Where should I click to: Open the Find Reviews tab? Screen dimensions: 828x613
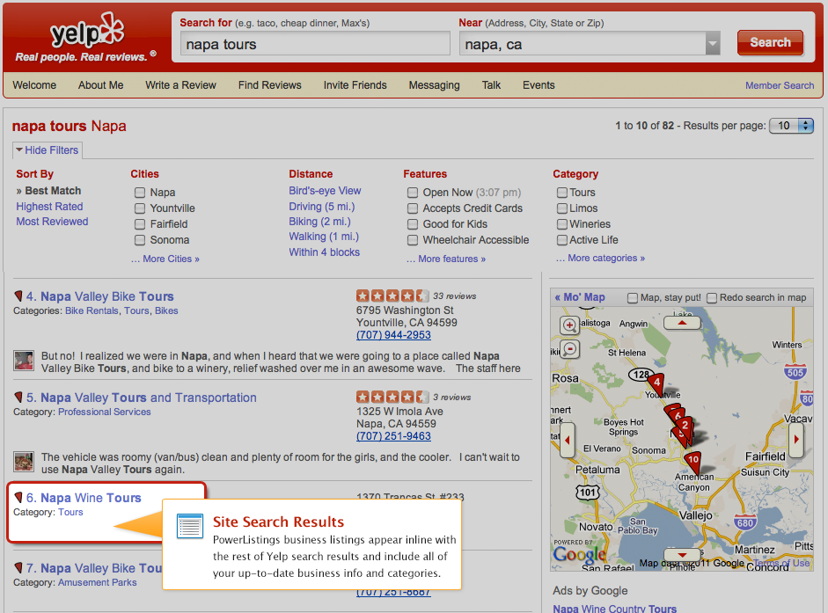click(270, 85)
